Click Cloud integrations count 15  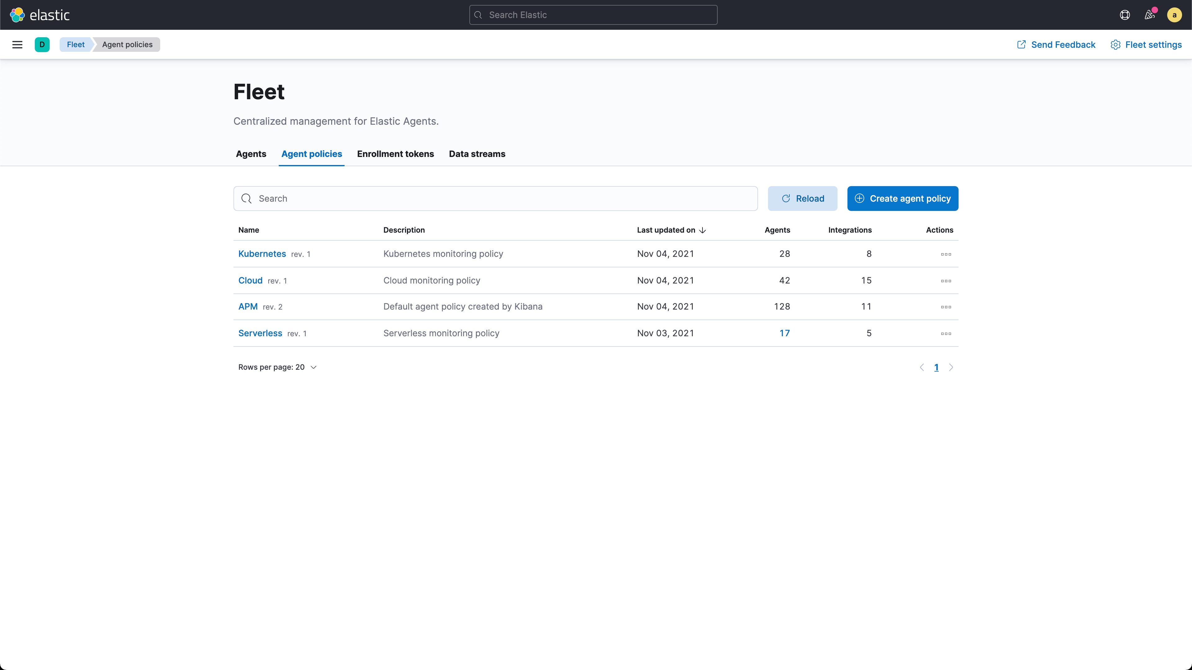click(866, 281)
